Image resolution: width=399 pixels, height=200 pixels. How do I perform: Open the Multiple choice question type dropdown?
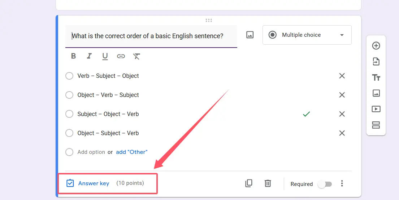pyautogui.click(x=307, y=35)
